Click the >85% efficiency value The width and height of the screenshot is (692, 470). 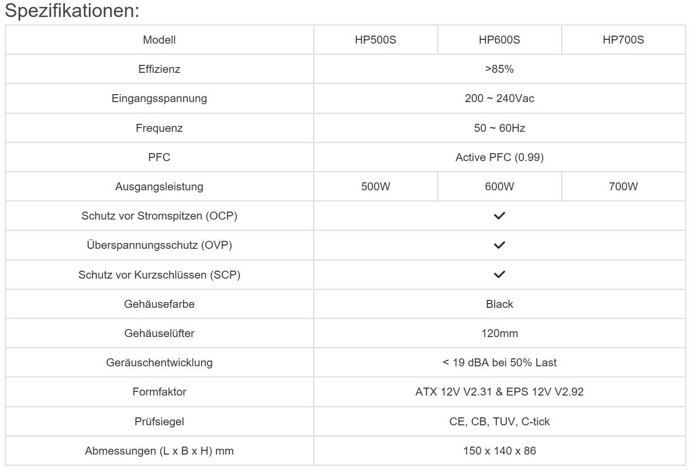(499, 69)
